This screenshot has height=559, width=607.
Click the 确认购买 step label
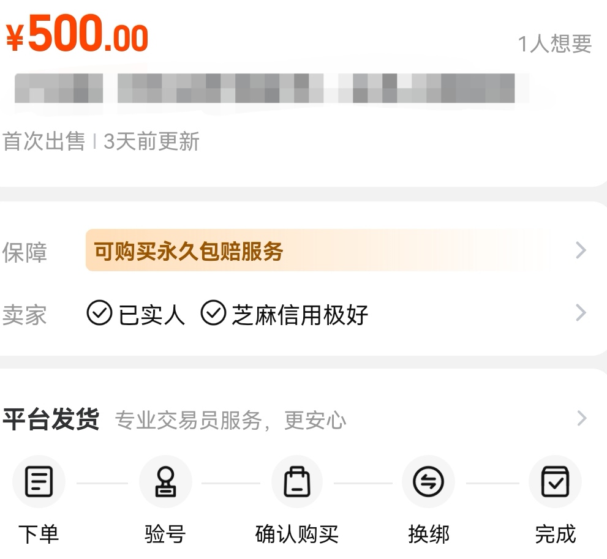click(296, 534)
